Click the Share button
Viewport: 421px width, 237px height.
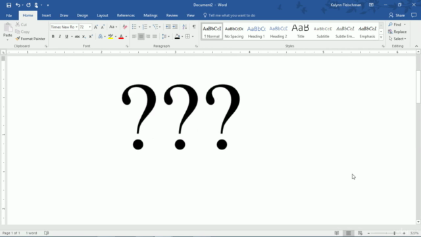(397, 15)
